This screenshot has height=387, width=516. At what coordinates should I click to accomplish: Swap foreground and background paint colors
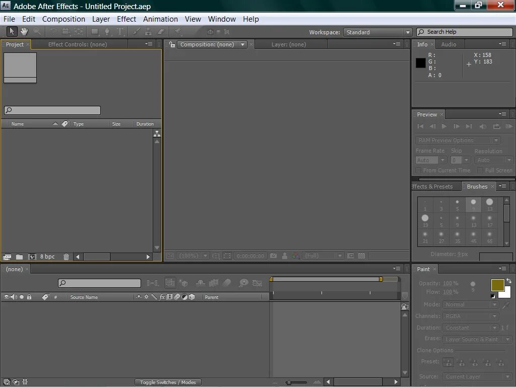click(509, 281)
